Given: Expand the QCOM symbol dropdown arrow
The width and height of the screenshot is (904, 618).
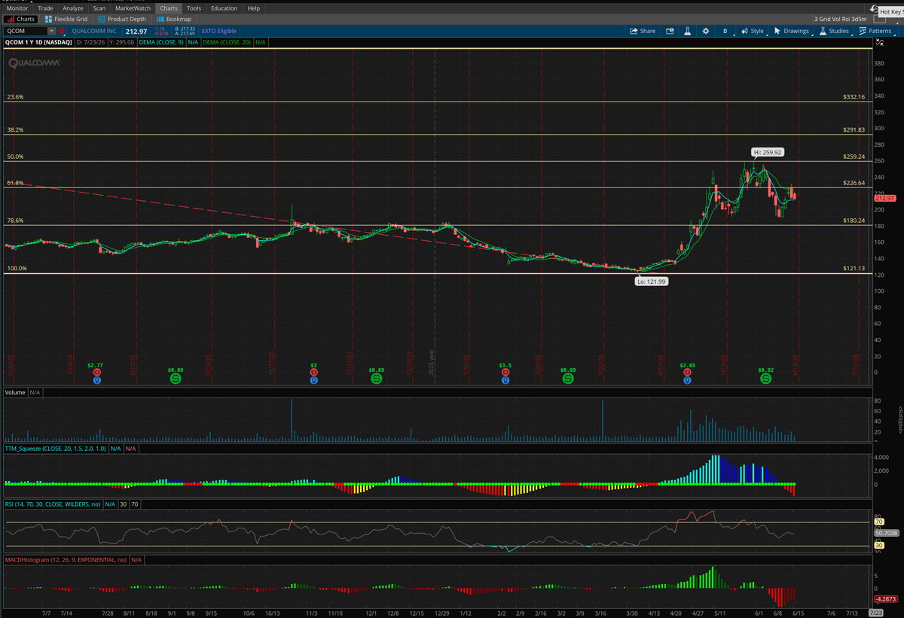Looking at the screenshot, I should click(x=52, y=31).
